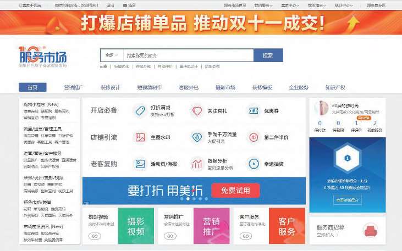Image resolution: width=402 pixels, height=251 pixels.
Task: Click the 我的服务 count 2
Action: coord(375,123)
